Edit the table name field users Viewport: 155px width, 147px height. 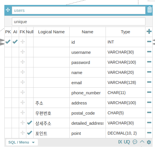click(79, 10)
